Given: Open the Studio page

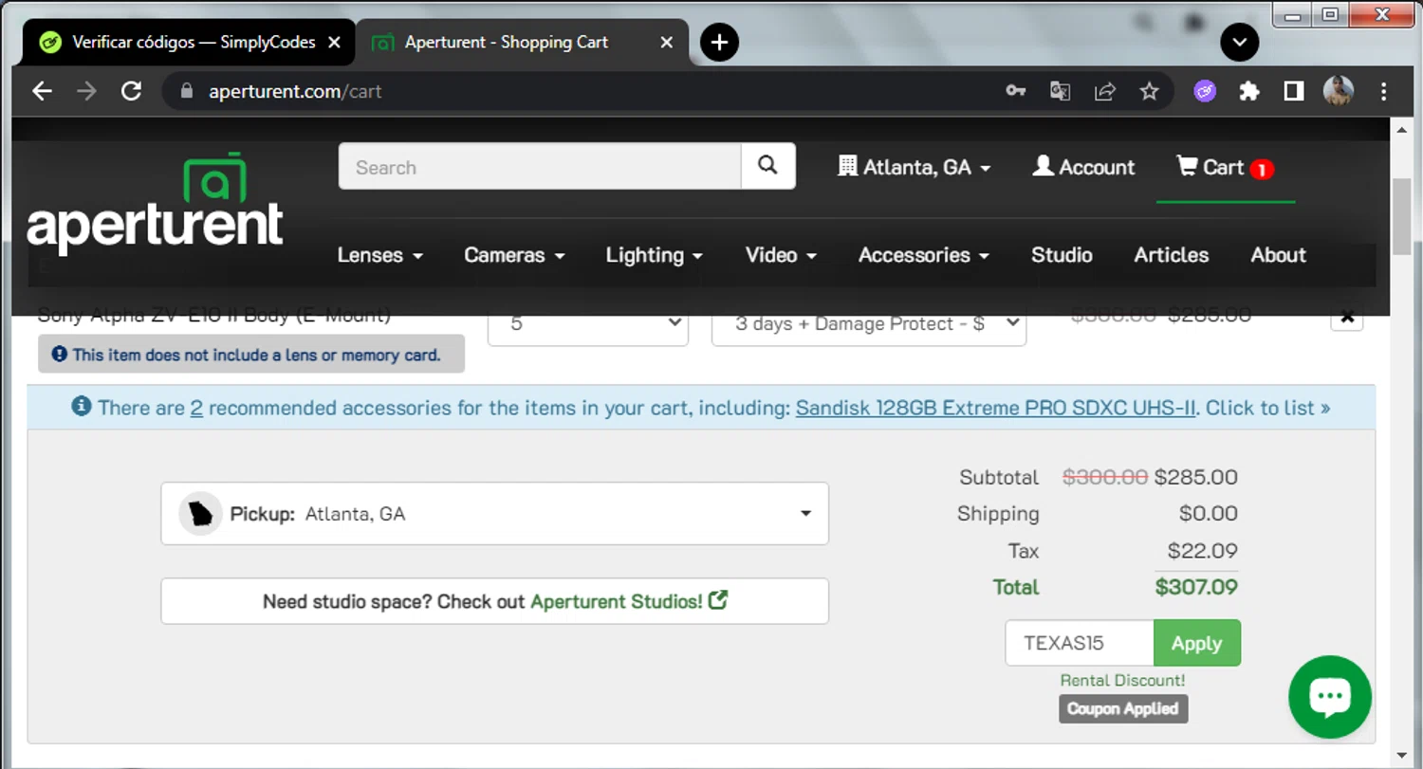Looking at the screenshot, I should (x=1062, y=255).
